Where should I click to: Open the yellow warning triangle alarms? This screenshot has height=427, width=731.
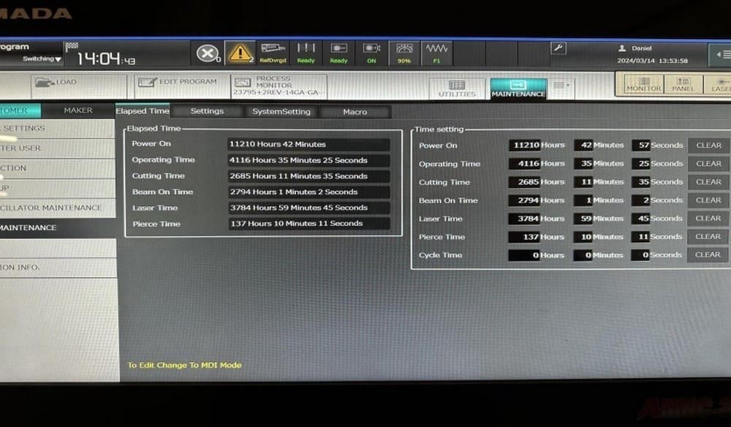(240, 53)
